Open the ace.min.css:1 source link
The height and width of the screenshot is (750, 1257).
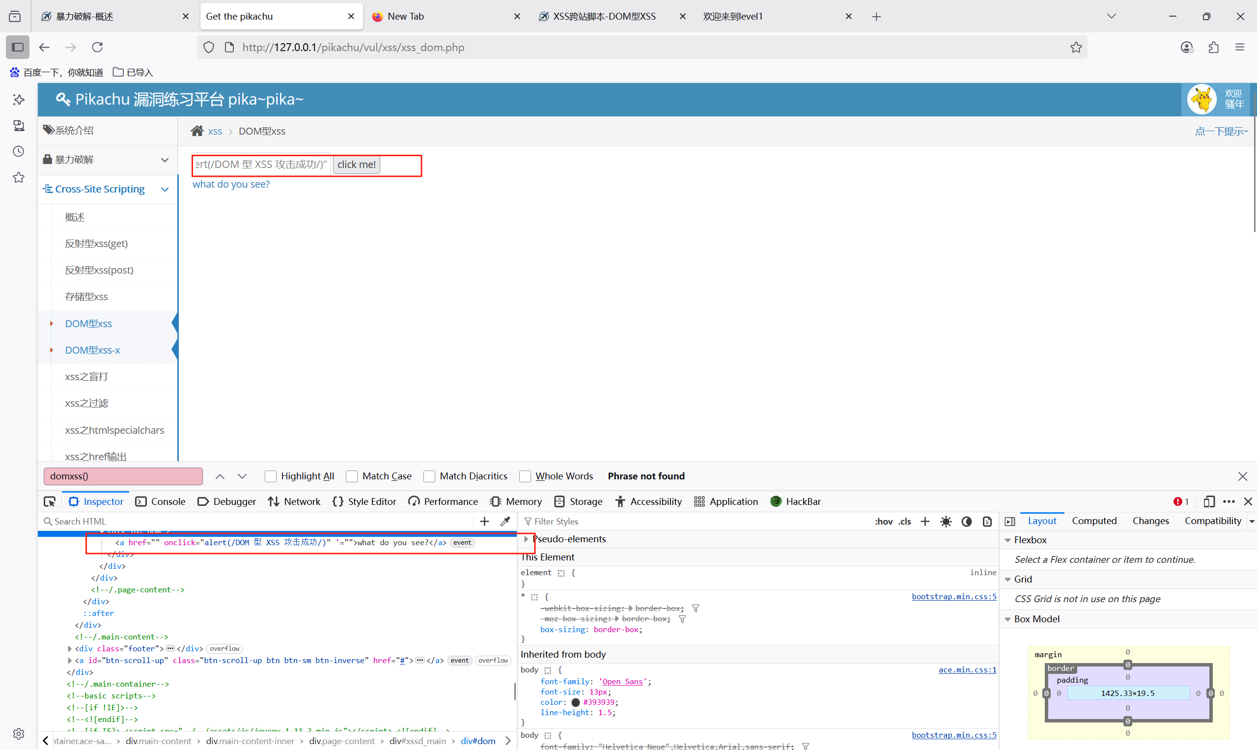[x=967, y=669]
